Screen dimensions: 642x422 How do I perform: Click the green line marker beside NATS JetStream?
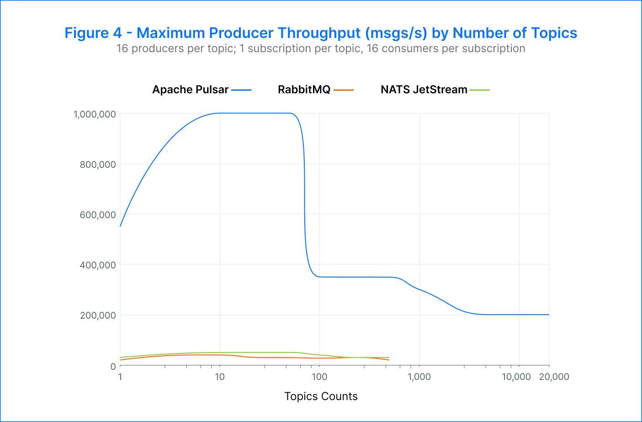point(479,90)
